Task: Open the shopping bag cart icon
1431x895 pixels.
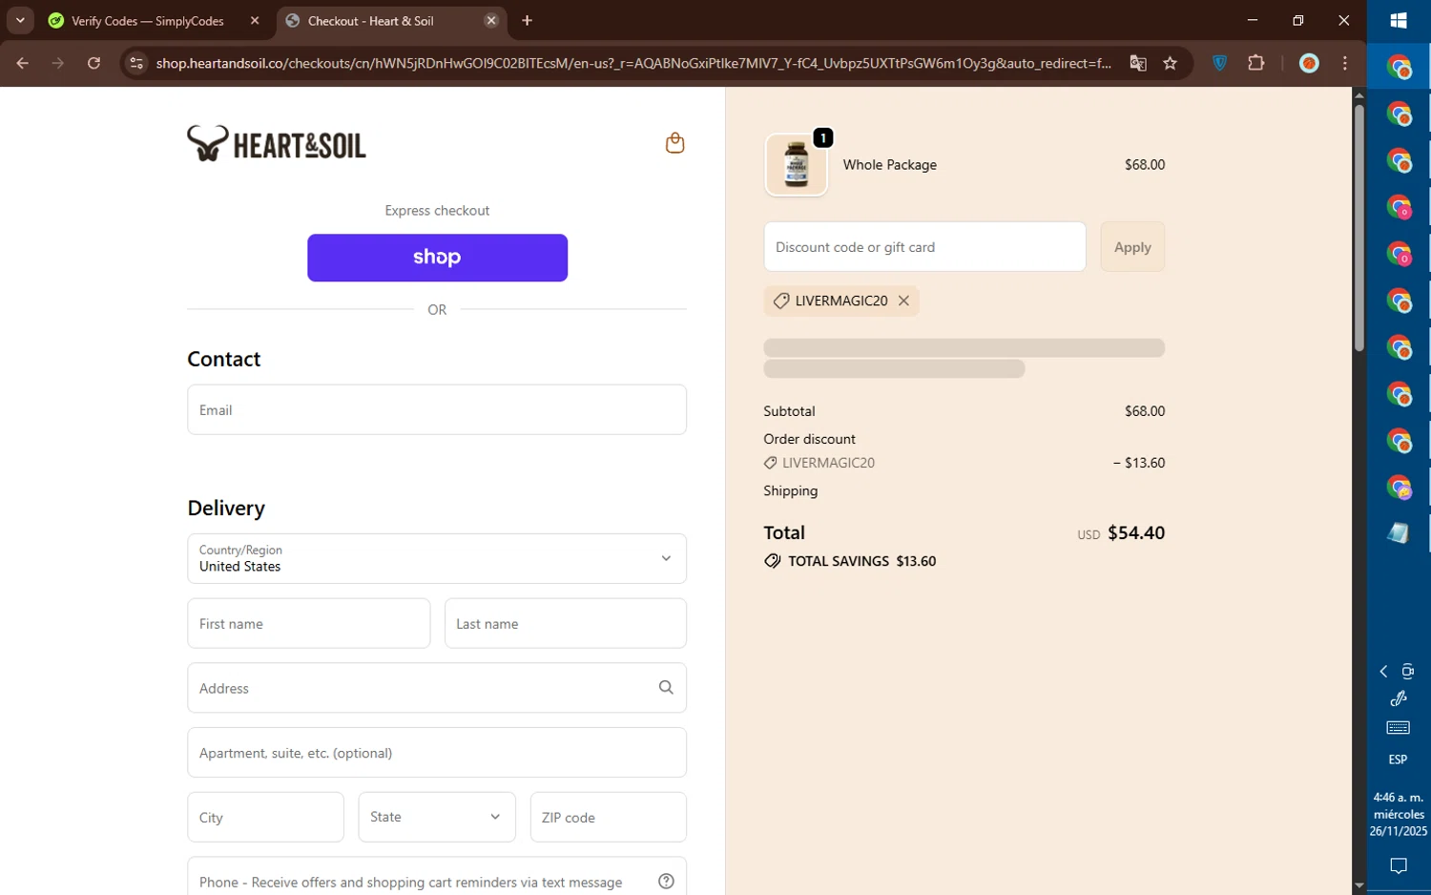Action: [x=674, y=143]
